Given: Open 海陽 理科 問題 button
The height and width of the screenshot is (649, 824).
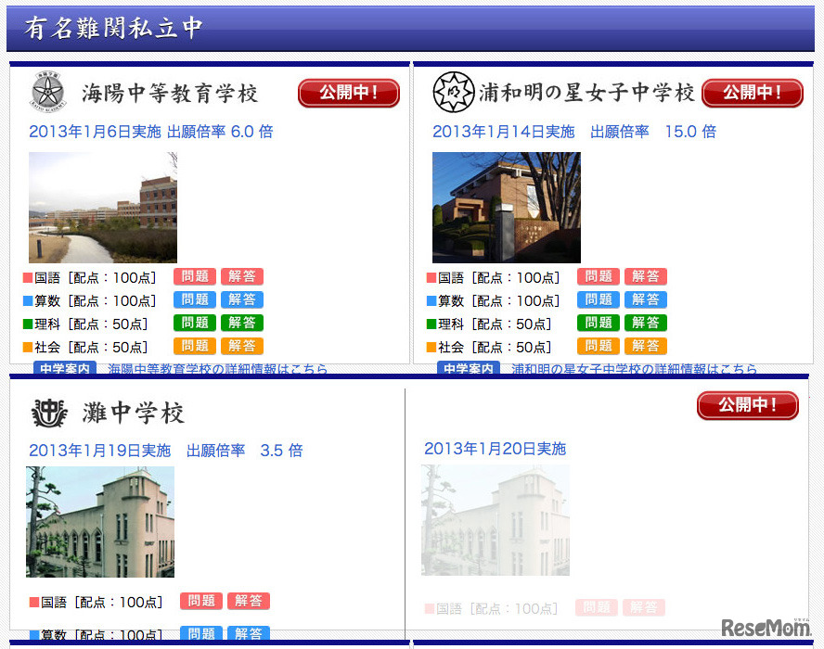Looking at the screenshot, I should [x=195, y=323].
